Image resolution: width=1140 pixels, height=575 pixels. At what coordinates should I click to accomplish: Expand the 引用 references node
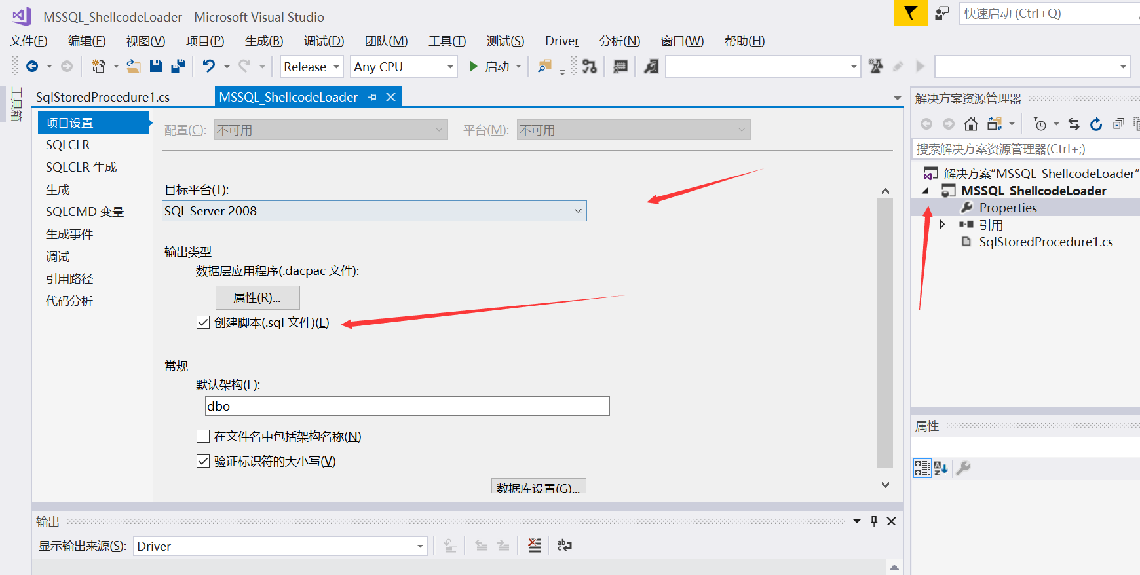pyautogui.click(x=942, y=225)
